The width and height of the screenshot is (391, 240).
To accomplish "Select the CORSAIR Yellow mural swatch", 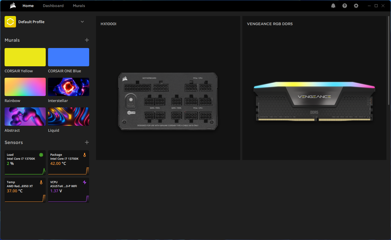I will (x=25, y=57).
